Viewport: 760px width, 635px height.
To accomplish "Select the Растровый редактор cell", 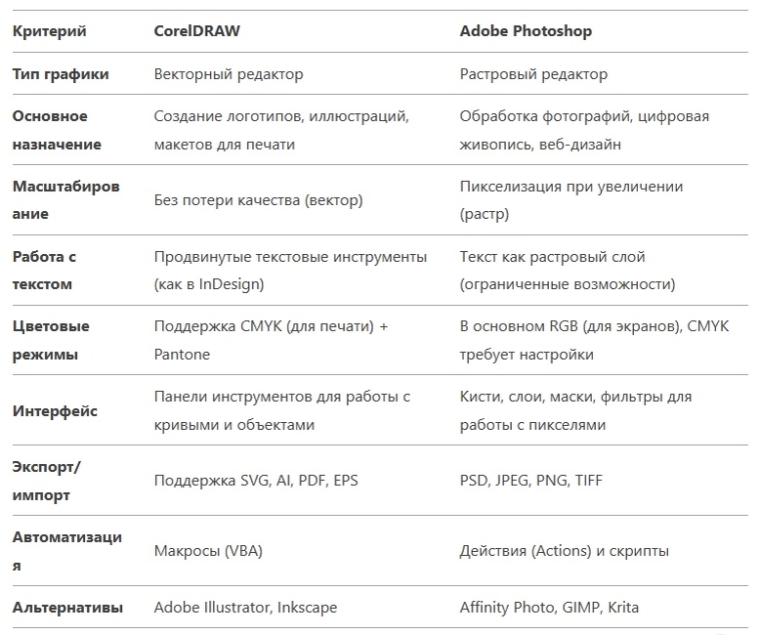I will [533, 74].
